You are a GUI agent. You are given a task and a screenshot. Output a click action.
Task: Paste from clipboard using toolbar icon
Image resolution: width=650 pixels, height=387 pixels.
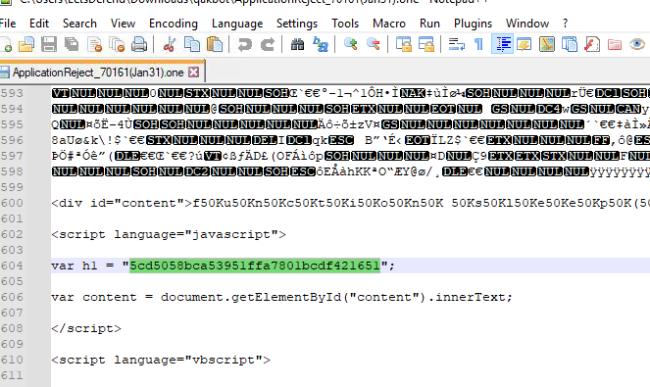215,44
